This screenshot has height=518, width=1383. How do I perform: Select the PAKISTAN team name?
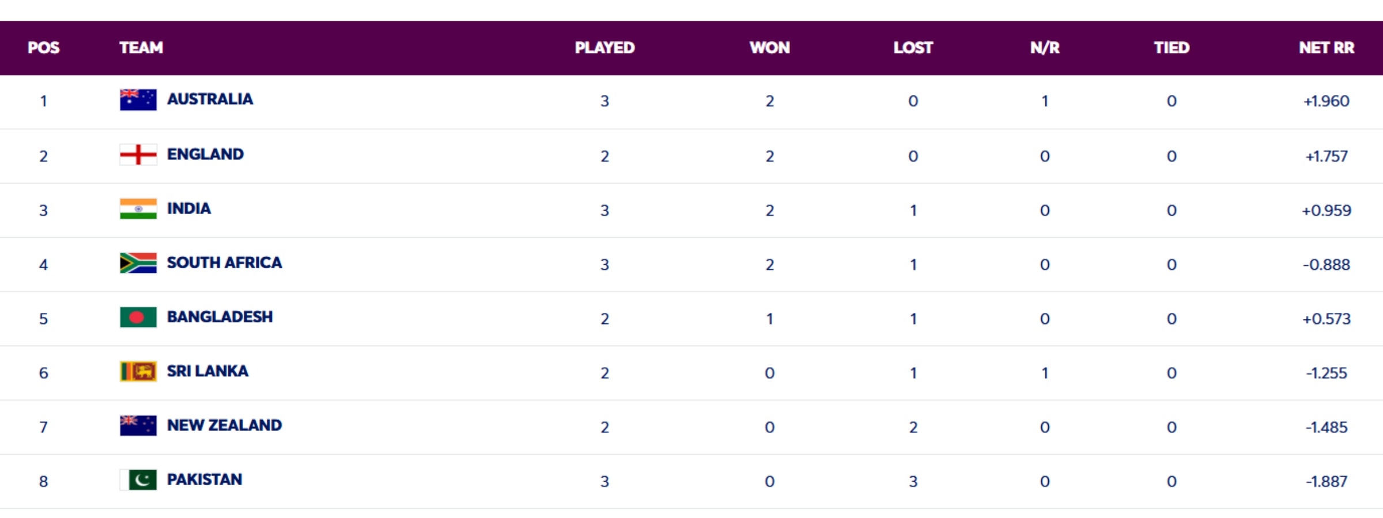205,479
